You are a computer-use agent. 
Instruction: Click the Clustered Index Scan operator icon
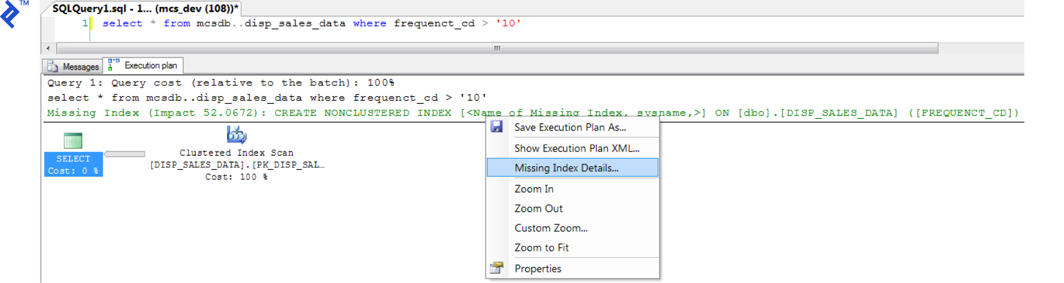tap(236, 135)
